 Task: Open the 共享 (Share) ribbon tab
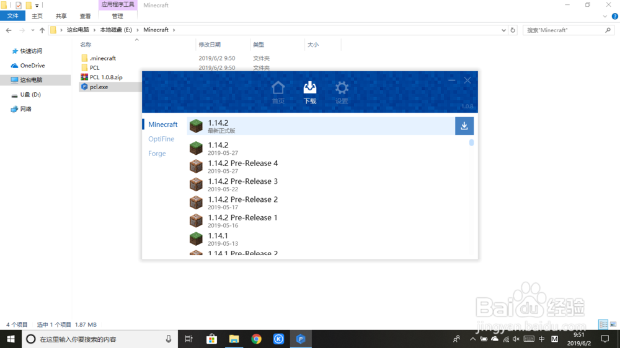[61, 16]
